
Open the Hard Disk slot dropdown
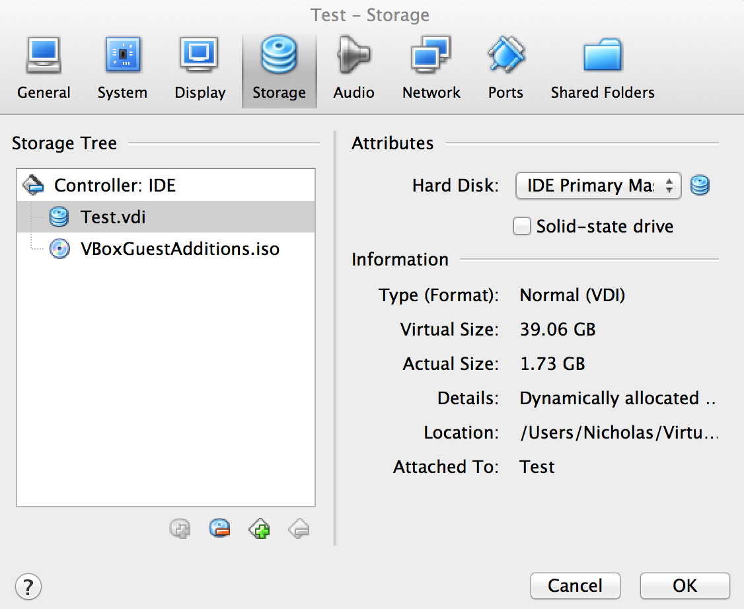coord(597,186)
